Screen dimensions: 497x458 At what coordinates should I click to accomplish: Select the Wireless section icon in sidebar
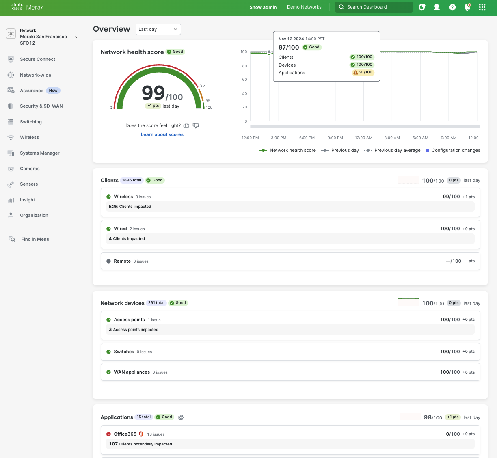(11, 137)
